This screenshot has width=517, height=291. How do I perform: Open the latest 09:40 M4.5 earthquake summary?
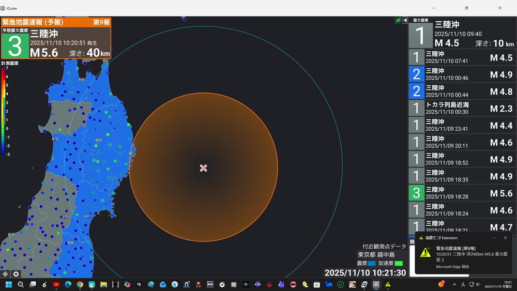pos(462,33)
